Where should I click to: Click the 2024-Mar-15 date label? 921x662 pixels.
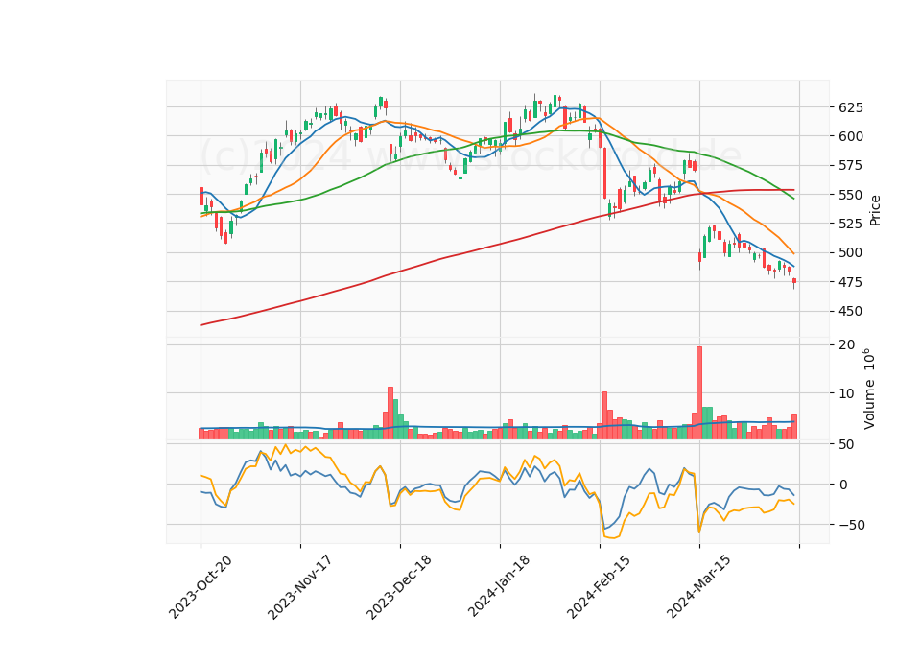[x=698, y=586]
